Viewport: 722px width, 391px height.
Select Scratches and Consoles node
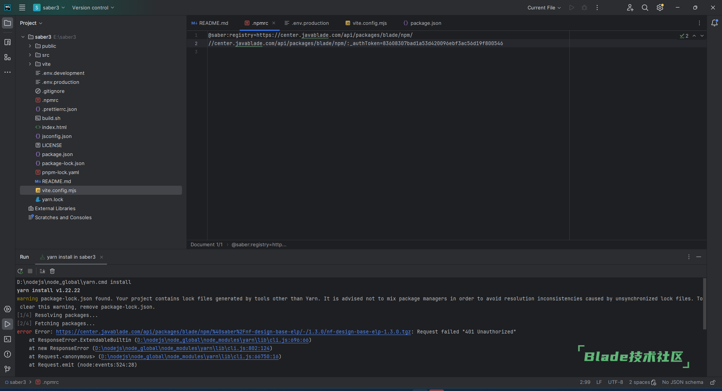(x=101, y=217)
